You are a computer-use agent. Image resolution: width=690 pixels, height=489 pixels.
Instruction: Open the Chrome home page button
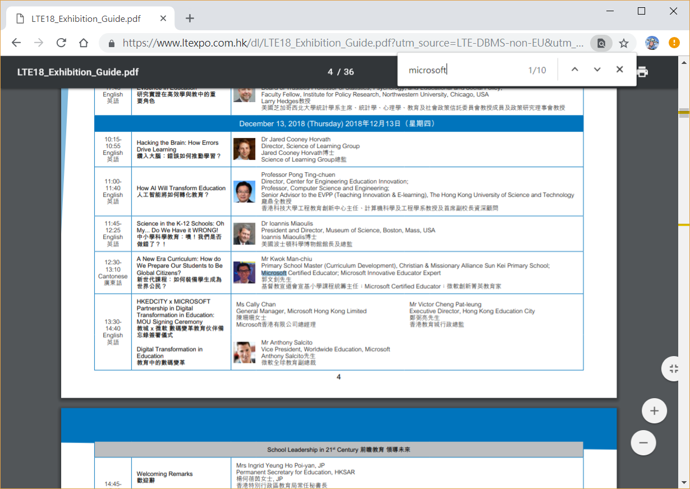tap(84, 43)
